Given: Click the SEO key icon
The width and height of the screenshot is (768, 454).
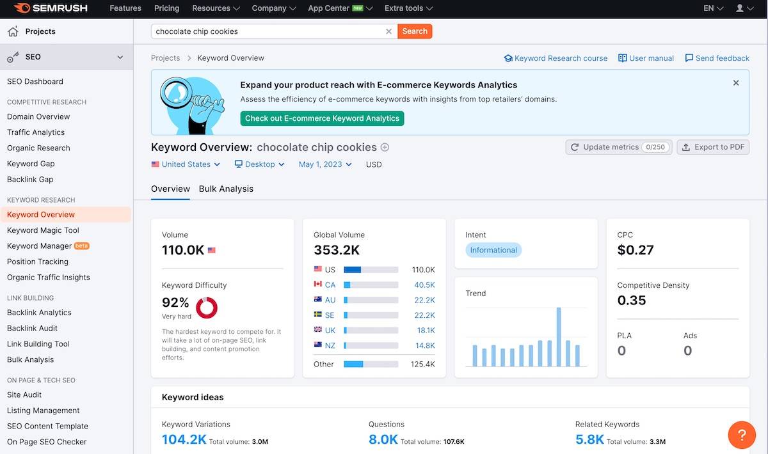Looking at the screenshot, I should (x=13, y=57).
